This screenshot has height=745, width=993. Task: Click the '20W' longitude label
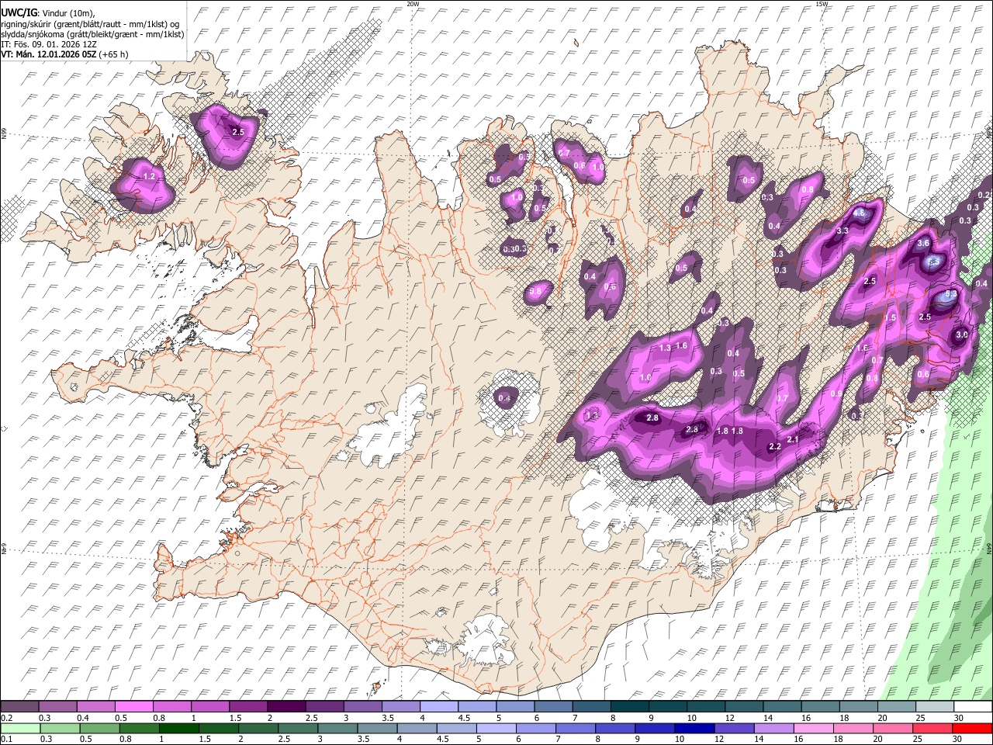pyautogui.click(x=413, y=4)
